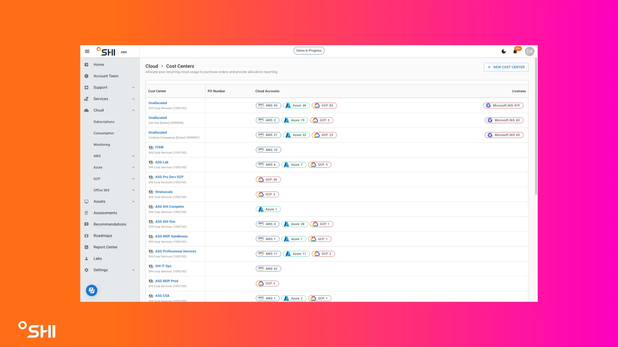Expand the Services menu chevron

coord(133,99)
